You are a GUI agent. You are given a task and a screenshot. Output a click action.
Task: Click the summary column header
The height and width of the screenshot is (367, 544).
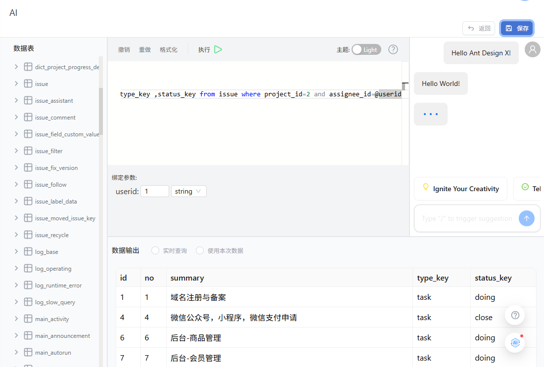click(289, 278)
